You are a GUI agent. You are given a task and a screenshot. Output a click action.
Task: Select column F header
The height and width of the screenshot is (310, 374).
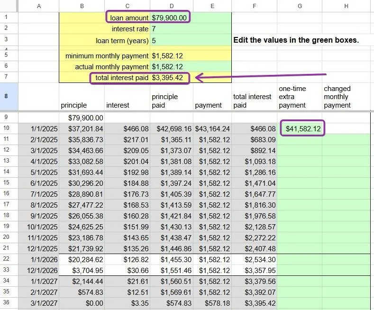254,6
